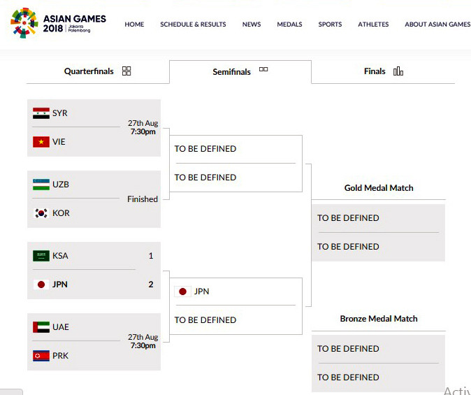This screenshot has width=471, height=395.
Task: Click the North Korea flag icon
Action: [x=41, y=356]
